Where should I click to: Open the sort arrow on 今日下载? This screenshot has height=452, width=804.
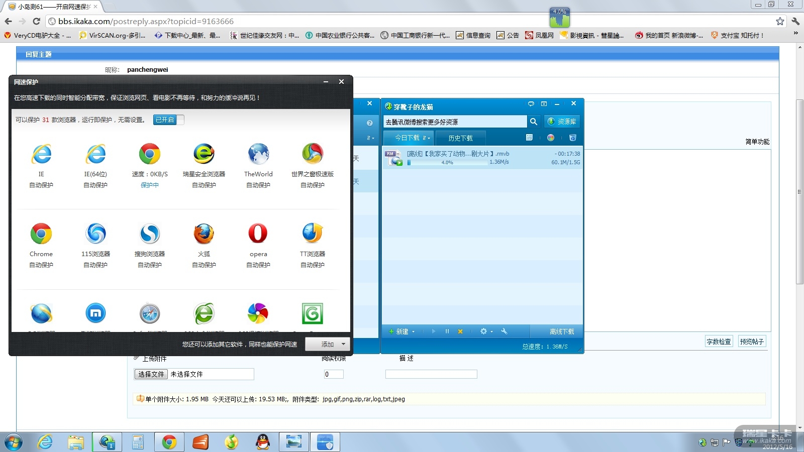point(426,138)
